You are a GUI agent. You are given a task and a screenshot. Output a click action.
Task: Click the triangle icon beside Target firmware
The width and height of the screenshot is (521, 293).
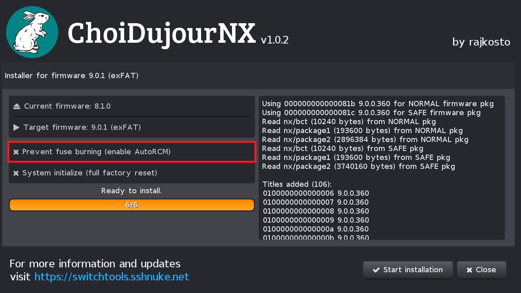click(x=16, y=128)
